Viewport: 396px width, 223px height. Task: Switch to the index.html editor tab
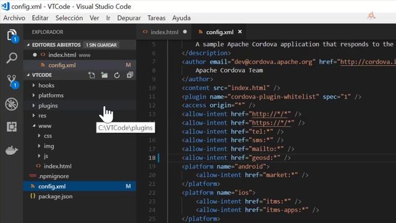point(164,32)
